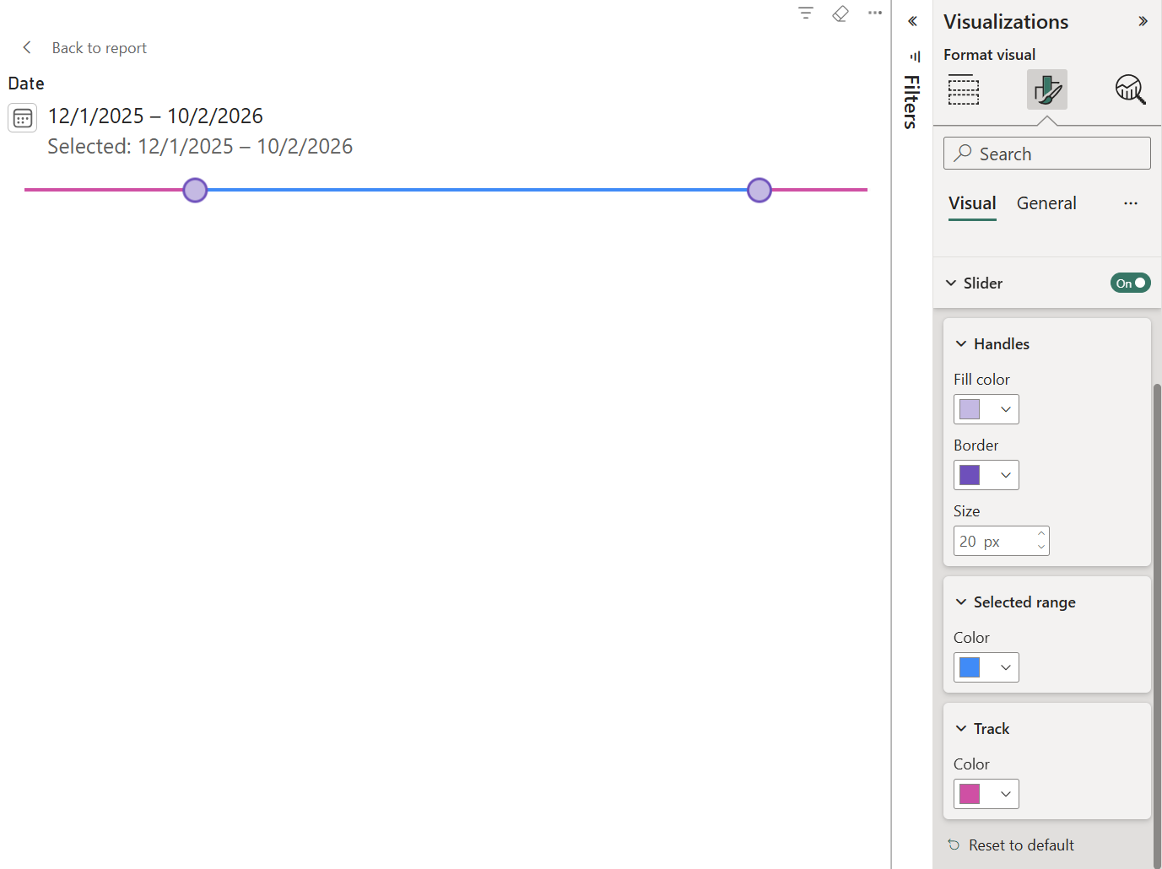Open the calendar date picker icon

click(23, 118)
